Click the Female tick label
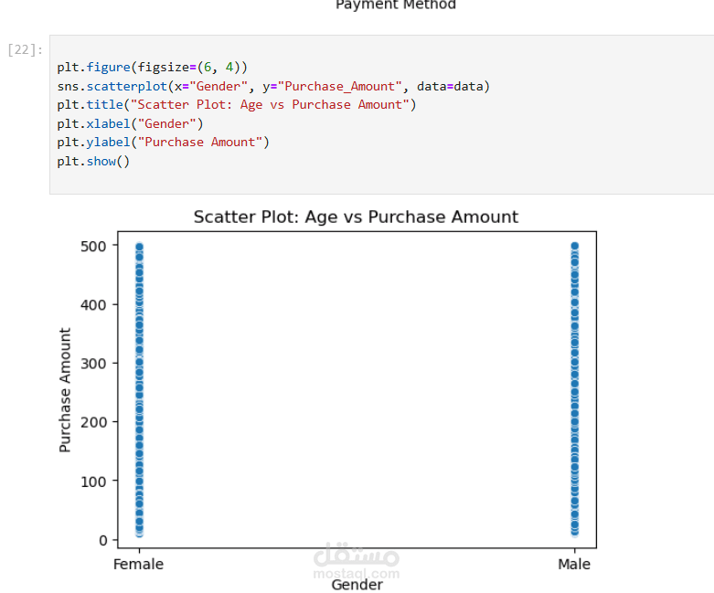Image resolution: width=714 pixels, height=593 pixels. point(138,565)
